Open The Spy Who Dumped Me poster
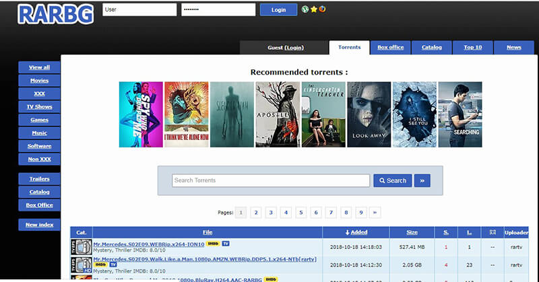Screen dimensions: 539x282 pos(141,114)
